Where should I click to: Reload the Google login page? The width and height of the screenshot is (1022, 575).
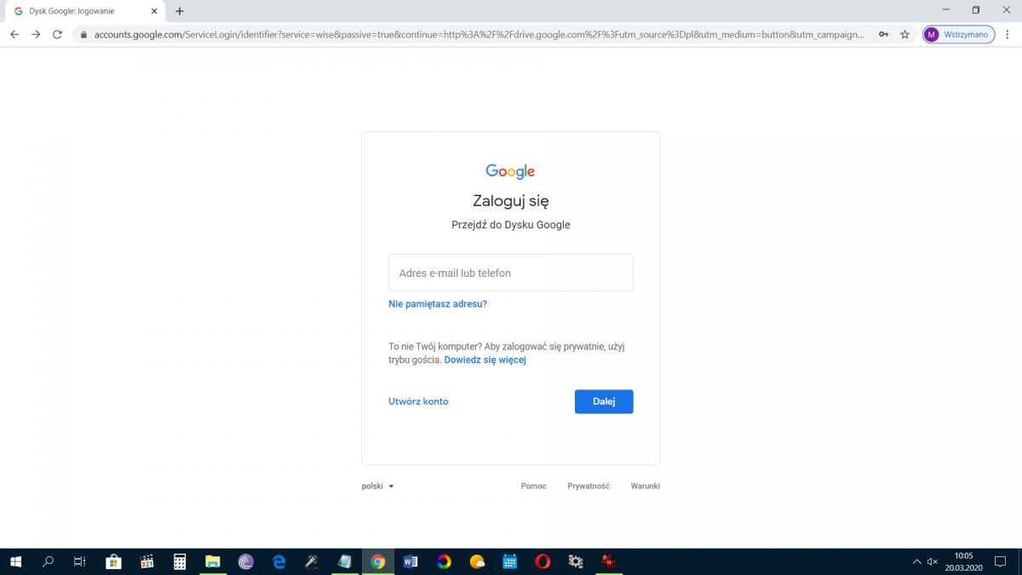[57, 34]
